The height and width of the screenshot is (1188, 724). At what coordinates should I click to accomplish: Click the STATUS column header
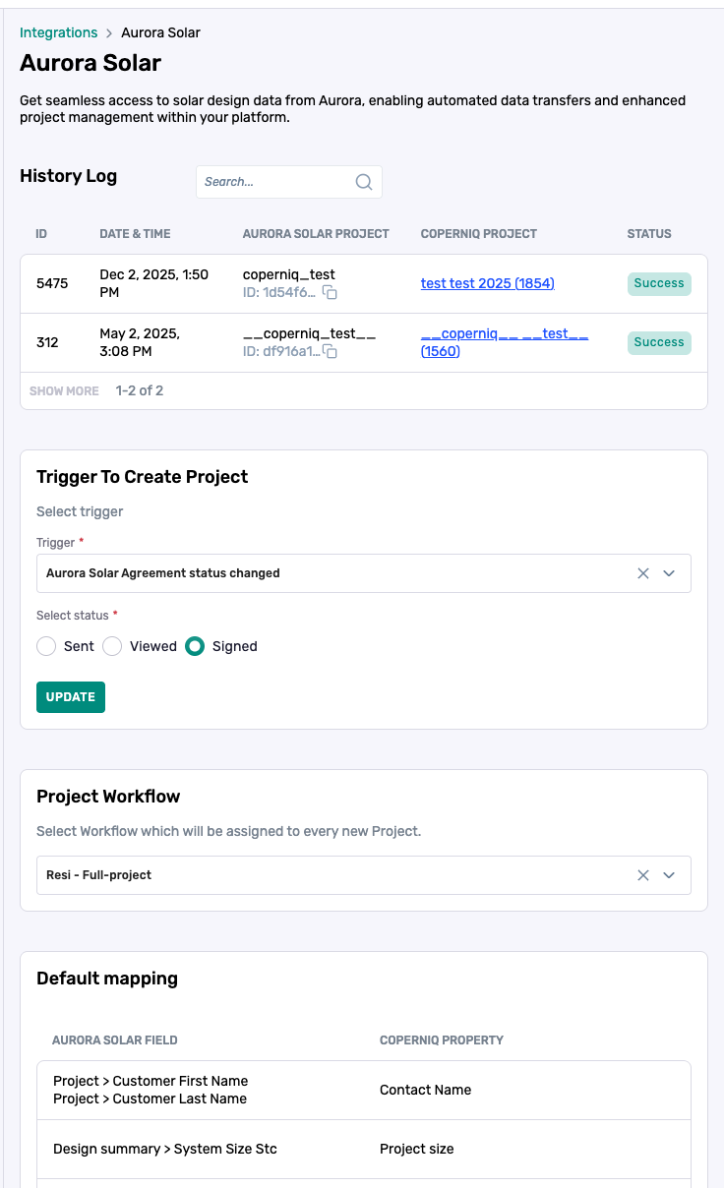[x=649, y=234]
